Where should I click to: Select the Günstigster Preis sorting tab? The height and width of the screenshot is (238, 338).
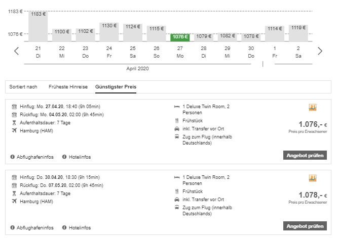coord(116,87)
